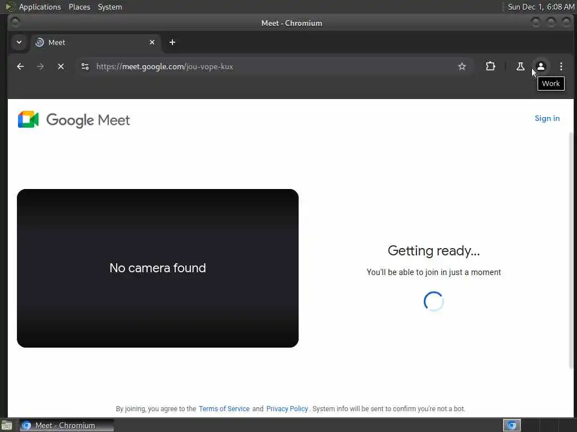Open the Chrome Labs flask icon
The width and height of the screenshot is (577, 432).
click(x=520, y=66)
